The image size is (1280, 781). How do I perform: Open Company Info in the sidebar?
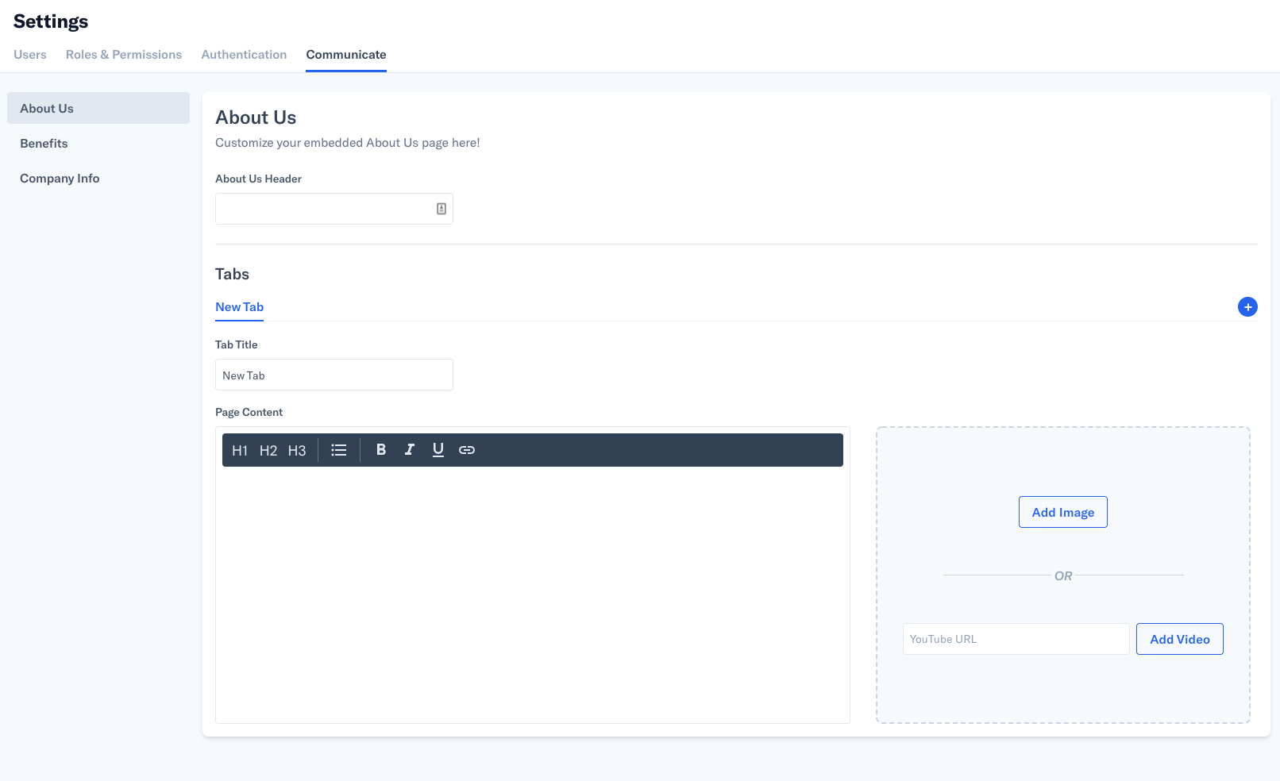(98, 178)
